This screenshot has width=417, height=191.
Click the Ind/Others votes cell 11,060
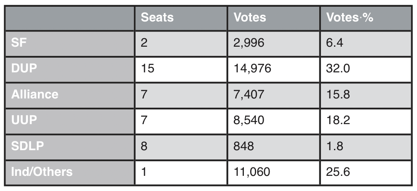(x=252, y=172)
